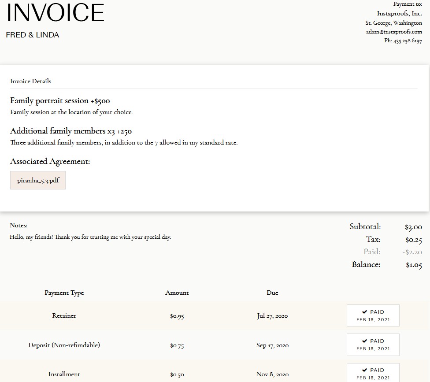Click the INVOICE heading
Image resolution: width=430 pixels, height=382 pixels.
pyautogui.click(x=55, y=13)
